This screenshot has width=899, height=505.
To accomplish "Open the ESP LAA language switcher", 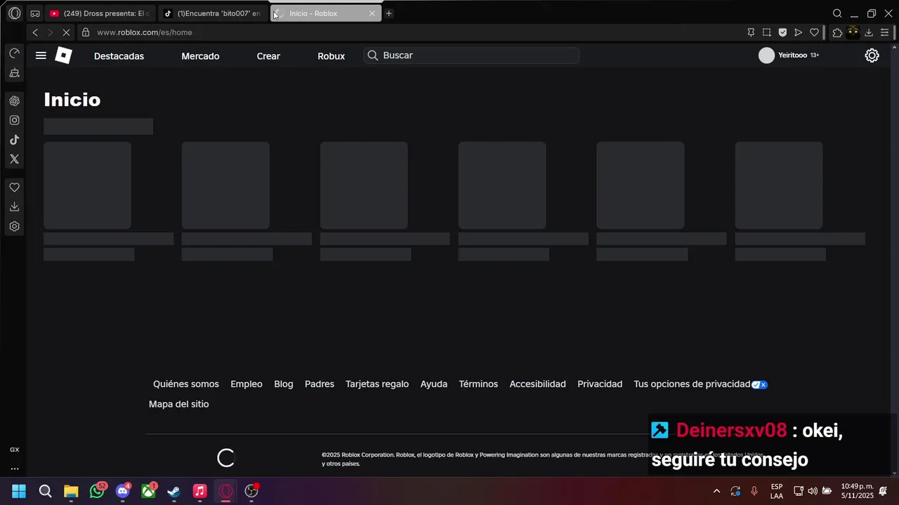I will pos(777,491).
